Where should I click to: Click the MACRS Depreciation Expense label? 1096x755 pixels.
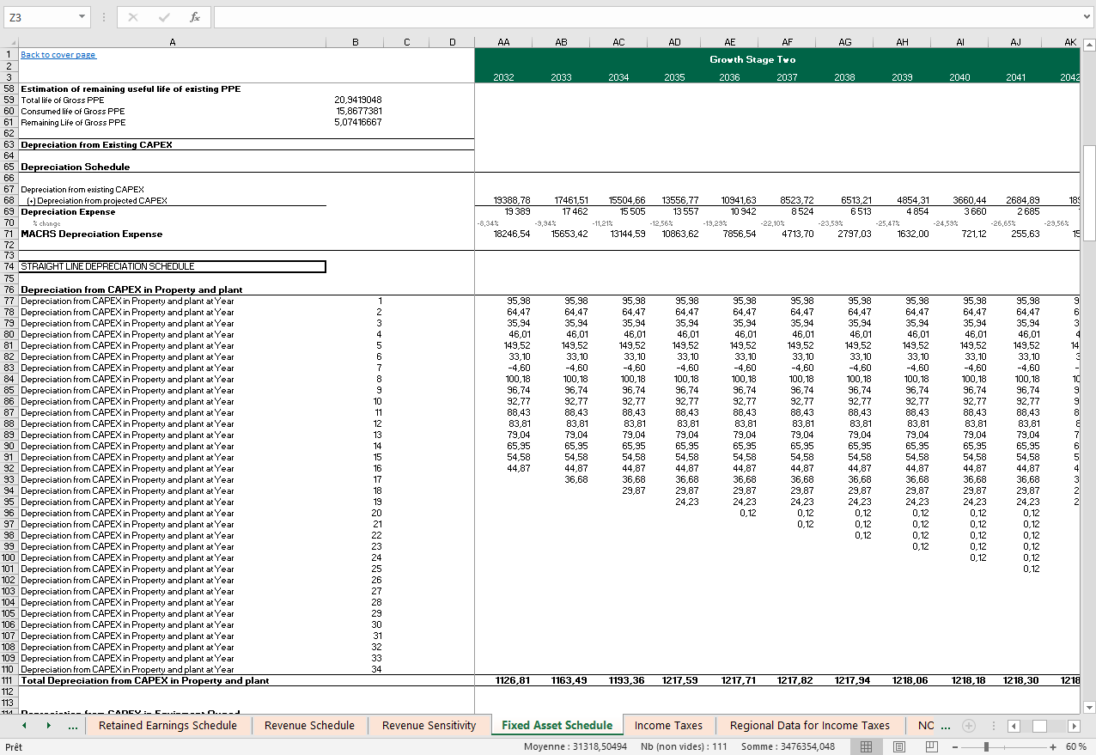tap(92, 234)
